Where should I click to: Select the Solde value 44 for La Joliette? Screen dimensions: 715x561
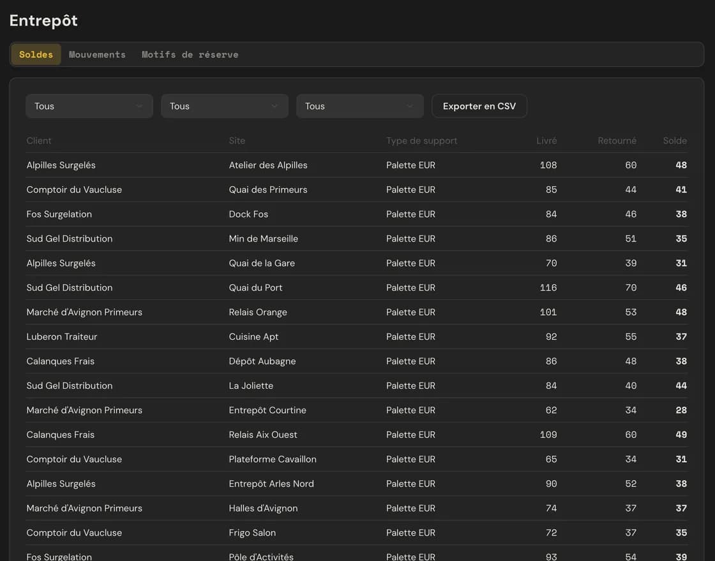pos(681,386)
